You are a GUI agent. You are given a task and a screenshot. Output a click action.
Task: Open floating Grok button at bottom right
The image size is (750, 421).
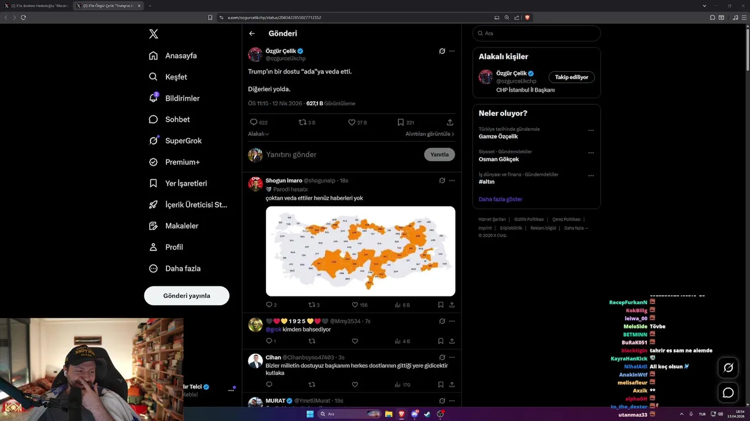(728, 368)
